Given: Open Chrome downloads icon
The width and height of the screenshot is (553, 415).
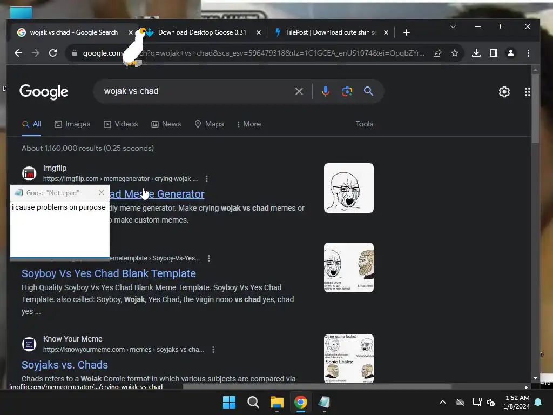Looking at the screenshot, I should point(476,53).
